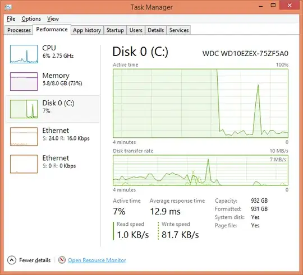
Task: Go to the Users tab
Action: point(136,30)
